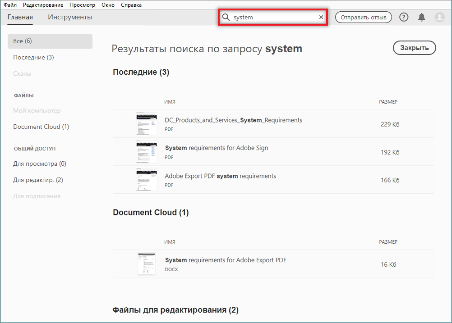
Task: Open 'Adobe Export PDF system requirements' file name
Action: [x=220, y=176]
